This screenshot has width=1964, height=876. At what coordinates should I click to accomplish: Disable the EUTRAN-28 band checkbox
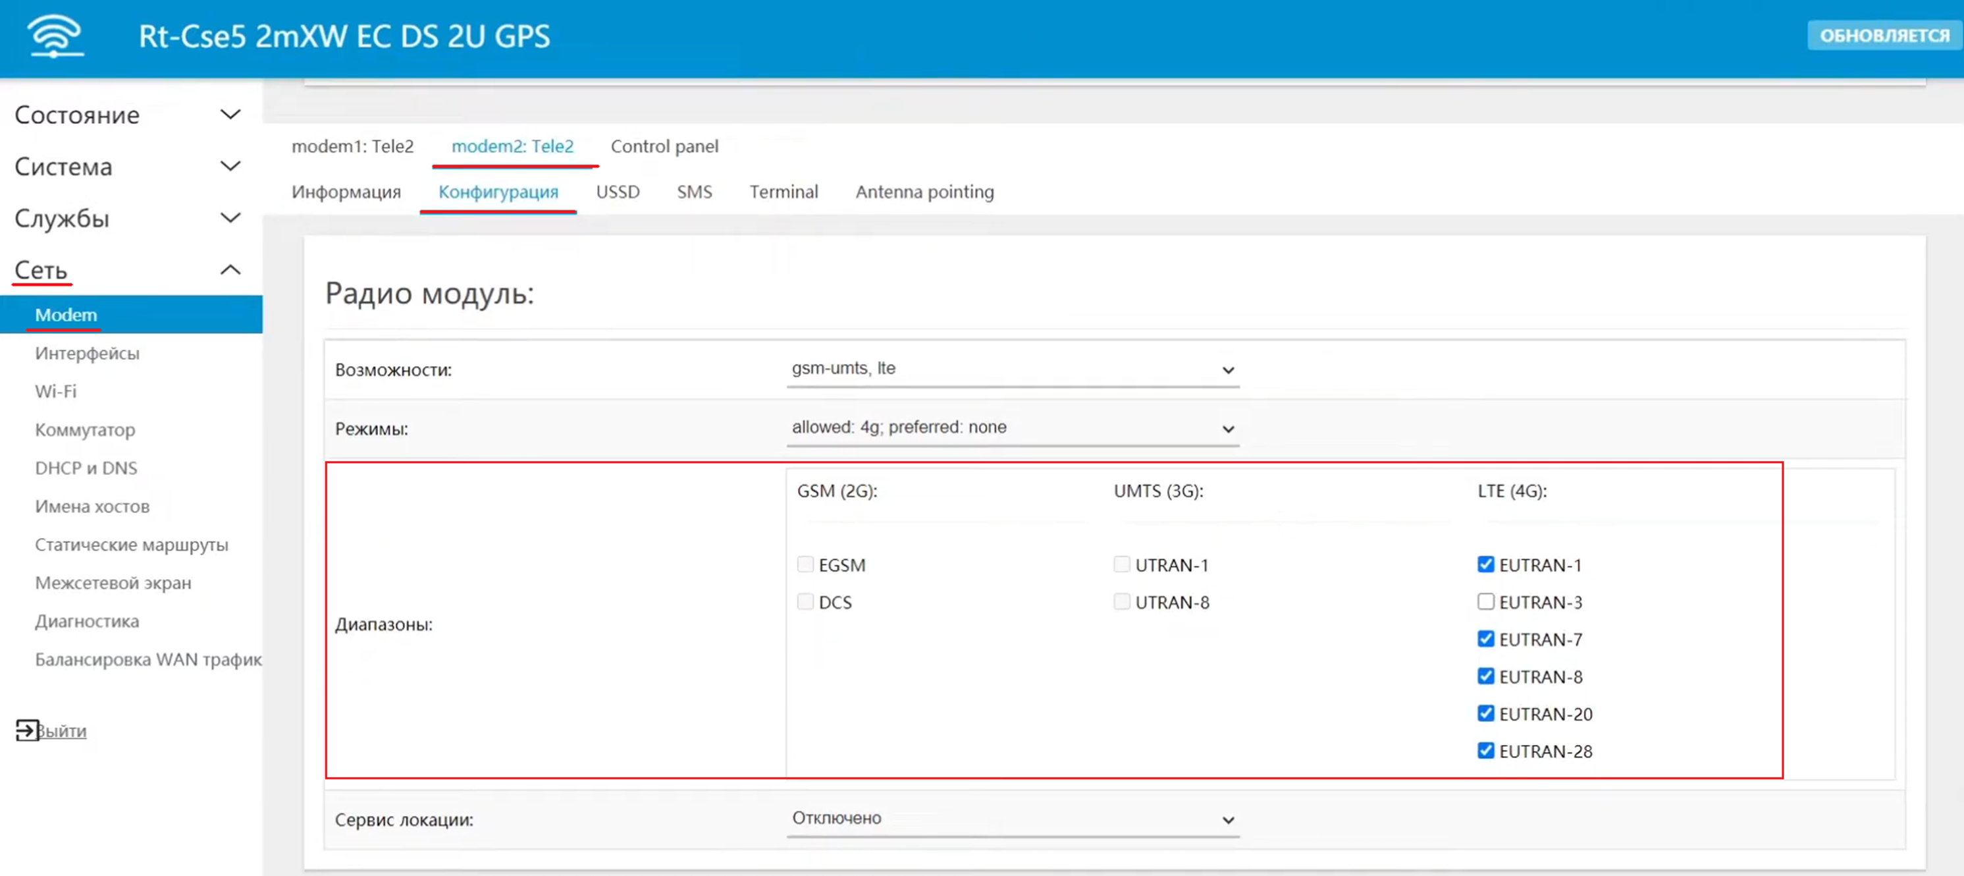tap(1485, 750)
